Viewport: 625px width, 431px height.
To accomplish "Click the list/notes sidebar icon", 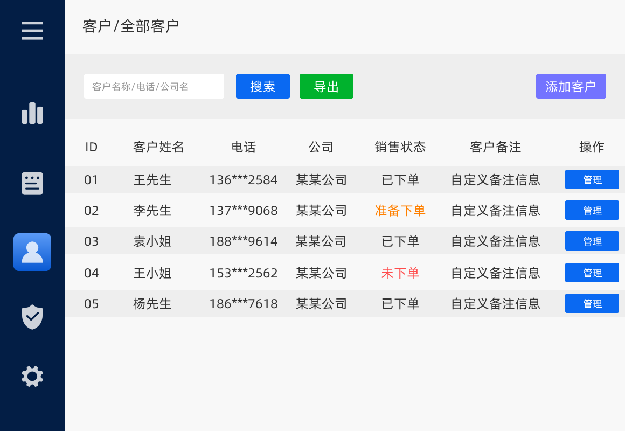I will 32,184.
